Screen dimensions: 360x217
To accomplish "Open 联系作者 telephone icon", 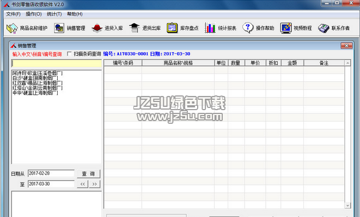I will click(324, 28).
